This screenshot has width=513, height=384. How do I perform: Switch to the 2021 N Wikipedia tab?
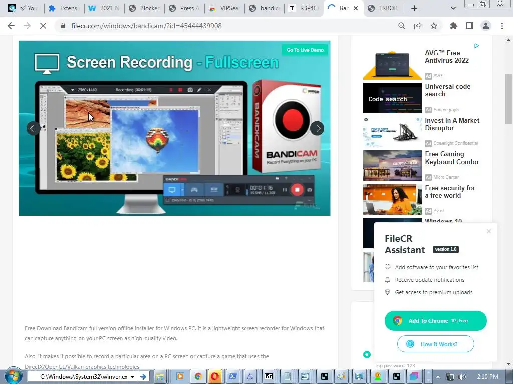104,8
